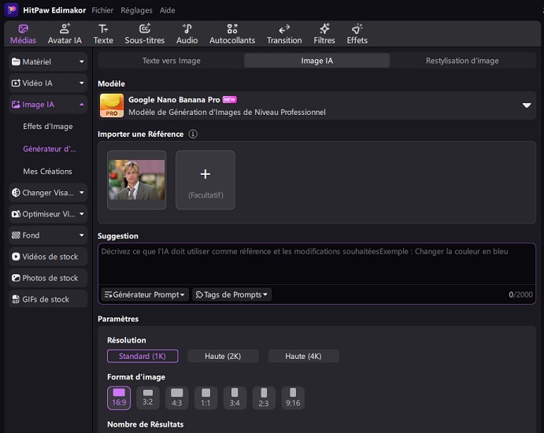
Task: Click the info icon beside Importer une Référence
Action: tap(193, 135)
